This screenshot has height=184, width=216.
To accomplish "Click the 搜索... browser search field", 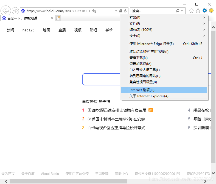I will [153, 11].
